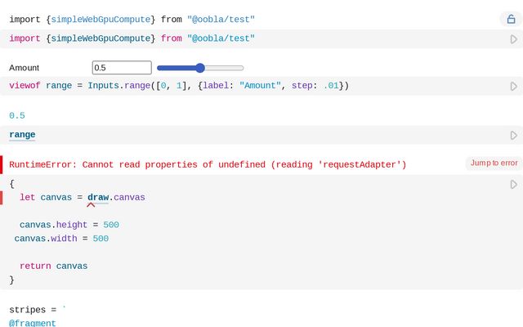Click the Amount range slider handle
Viewport: 523px width, 327px height.
[x=200, y=68]
